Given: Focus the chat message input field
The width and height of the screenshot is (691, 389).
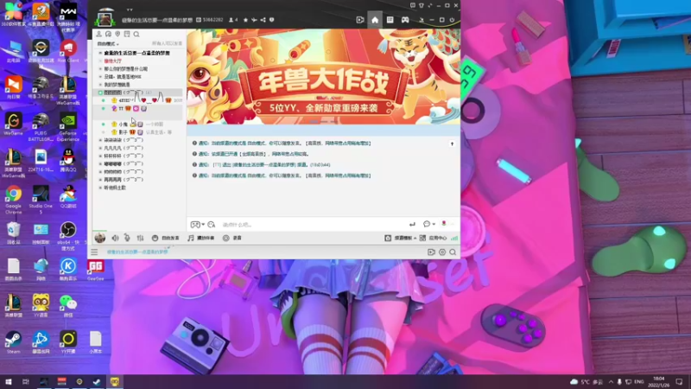Looking at the screenshot, I should 313,225.
